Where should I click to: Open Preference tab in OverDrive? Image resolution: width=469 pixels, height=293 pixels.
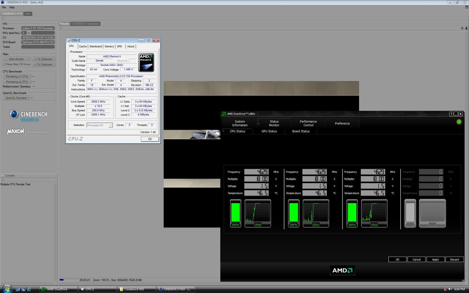[342, 123]
